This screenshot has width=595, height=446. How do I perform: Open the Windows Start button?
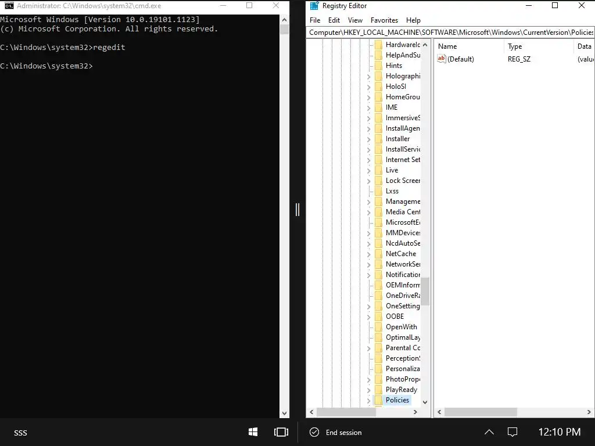point(253,432)
